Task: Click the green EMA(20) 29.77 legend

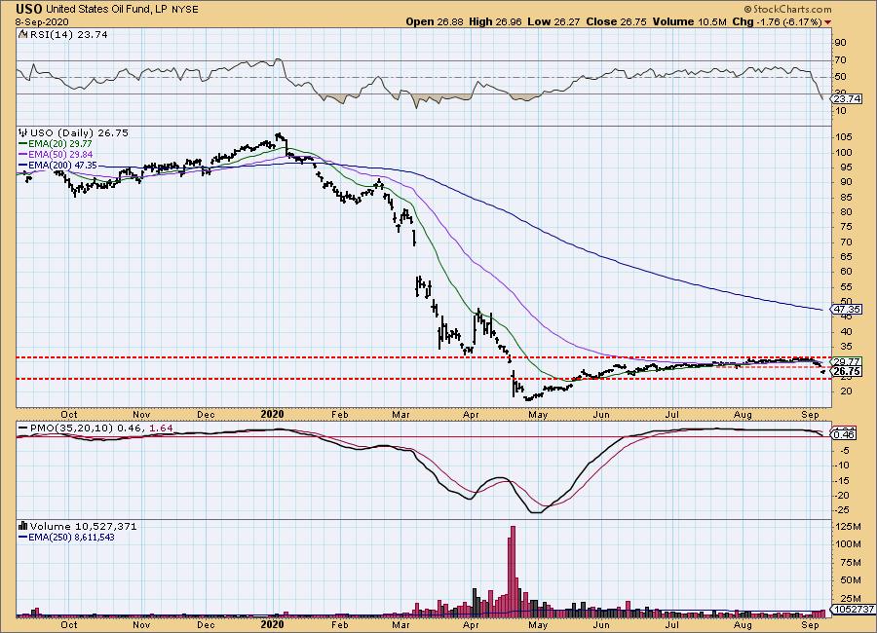Action: click(x=56, y=144)
